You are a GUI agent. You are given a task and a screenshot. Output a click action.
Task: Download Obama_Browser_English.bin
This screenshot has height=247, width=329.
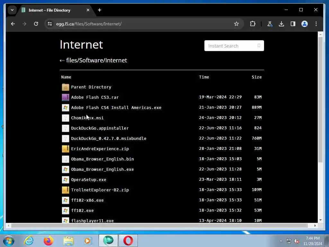pos(102,159)
